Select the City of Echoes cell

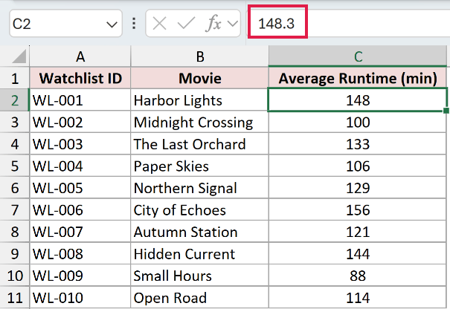(200, 209)
